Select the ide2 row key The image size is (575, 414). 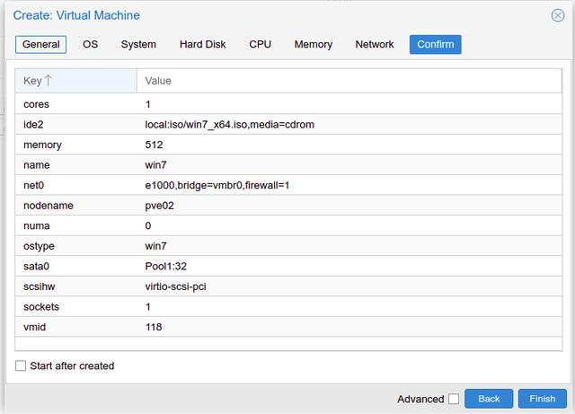coord(33,125)
